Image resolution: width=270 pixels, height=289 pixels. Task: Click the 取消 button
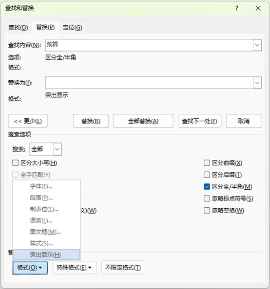point(244,121)
